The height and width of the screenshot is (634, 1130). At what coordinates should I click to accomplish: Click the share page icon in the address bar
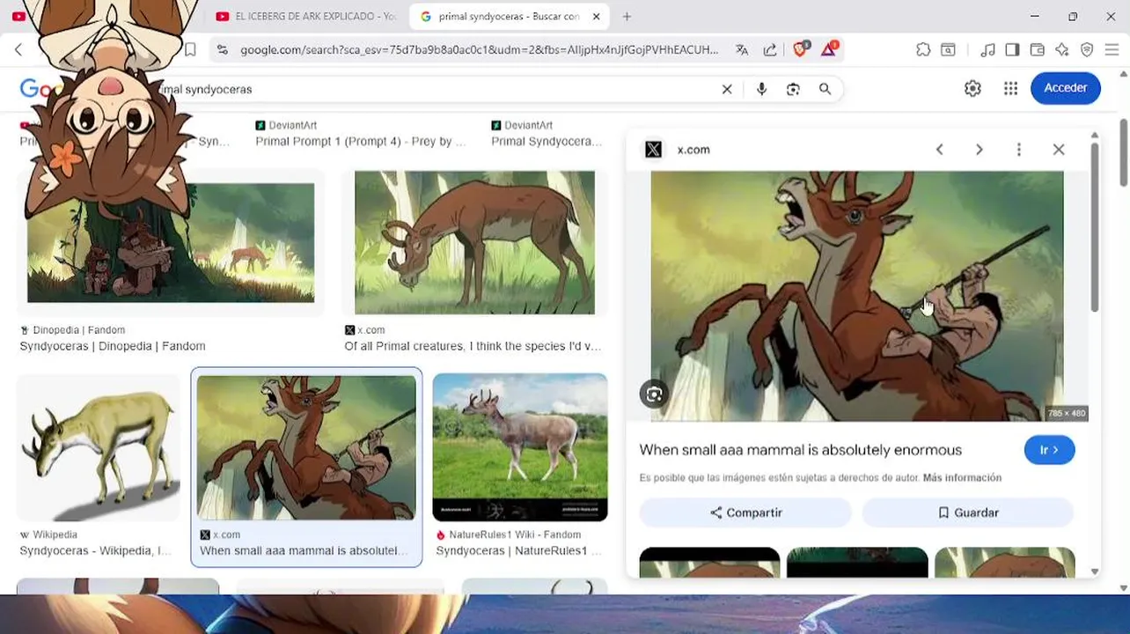pos(770,50)
